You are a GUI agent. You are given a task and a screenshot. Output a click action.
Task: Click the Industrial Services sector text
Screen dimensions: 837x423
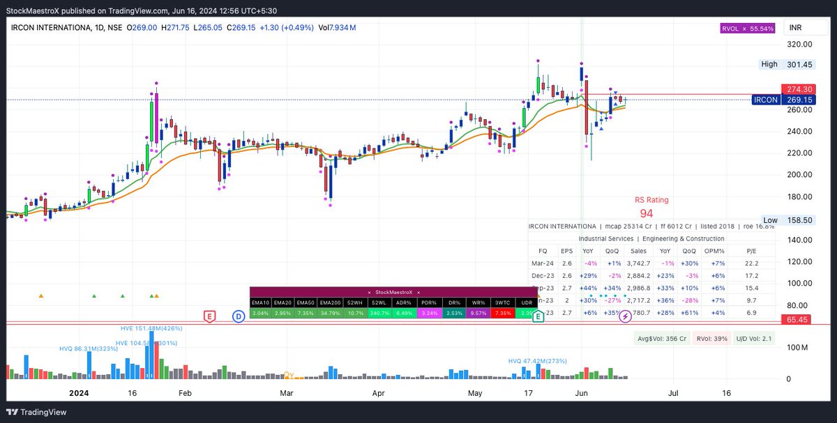(x=606, y=238)
